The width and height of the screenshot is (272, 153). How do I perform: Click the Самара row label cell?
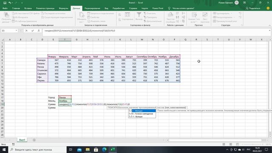click(x=42, y=60)
